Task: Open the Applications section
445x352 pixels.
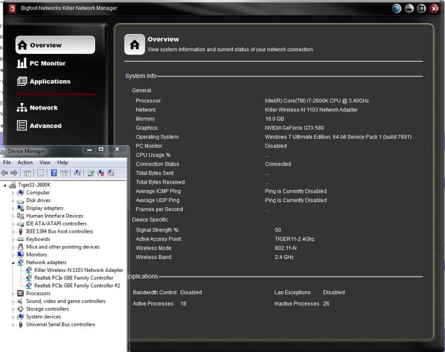Action: (x=44, y=81)
